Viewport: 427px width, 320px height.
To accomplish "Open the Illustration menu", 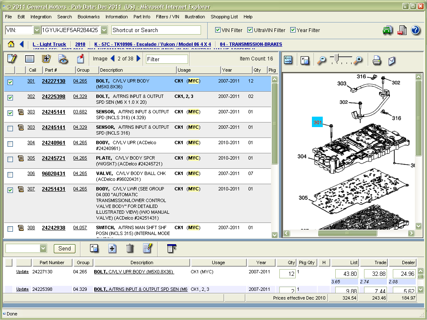I will [195, 17].
